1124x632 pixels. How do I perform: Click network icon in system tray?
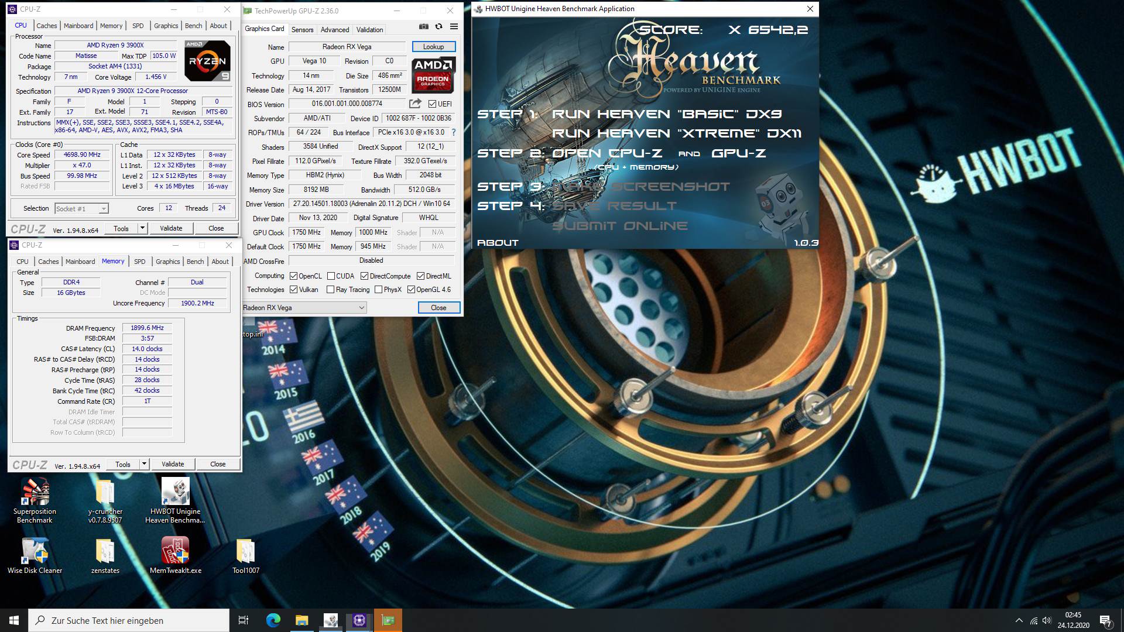1034,620
